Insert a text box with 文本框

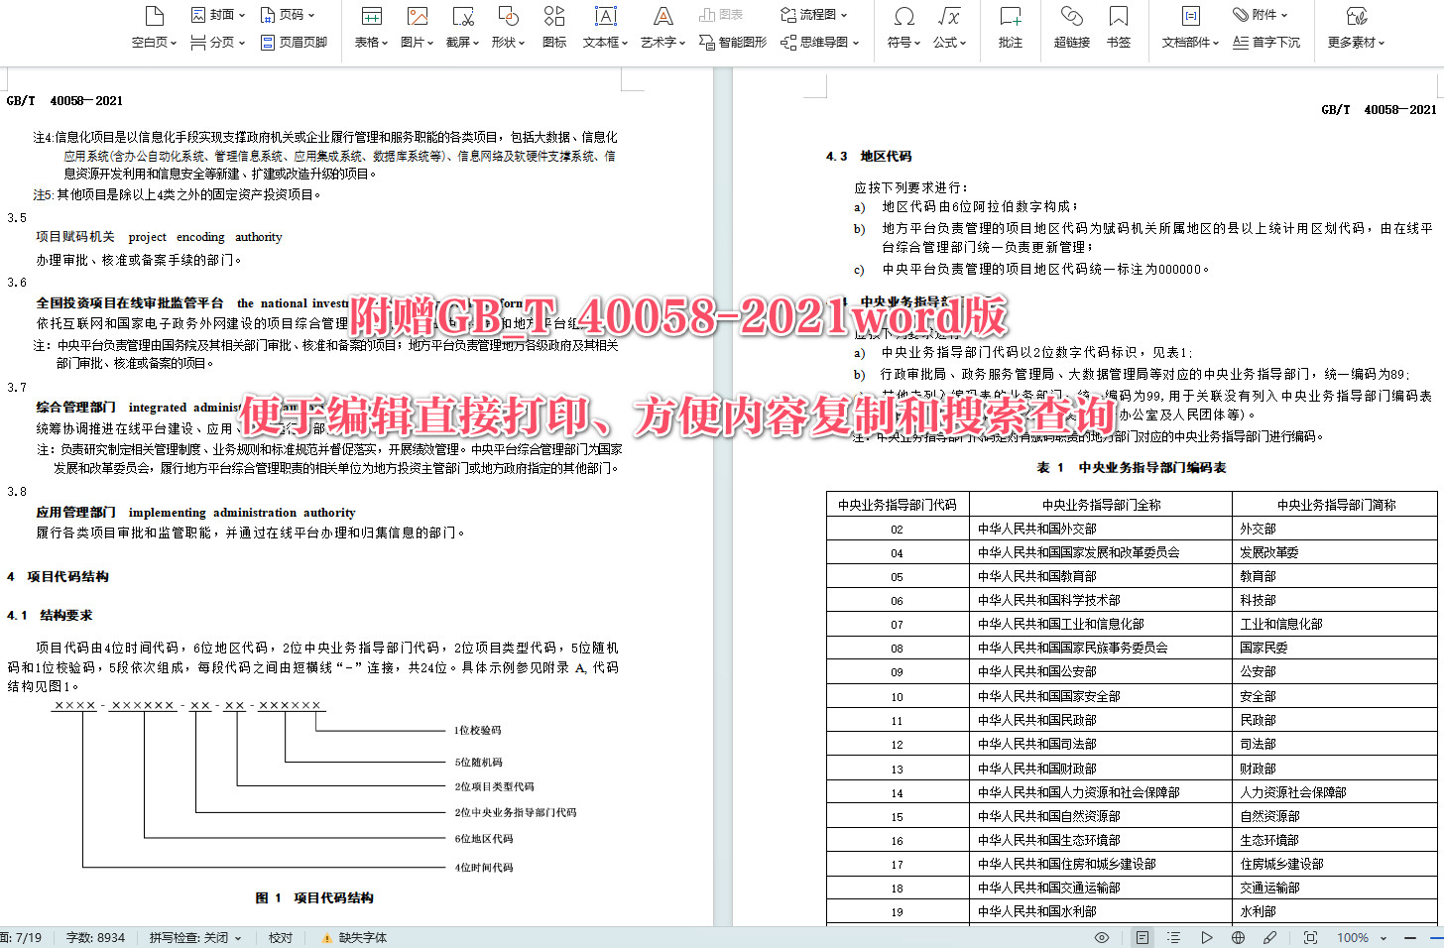point(605,27)
